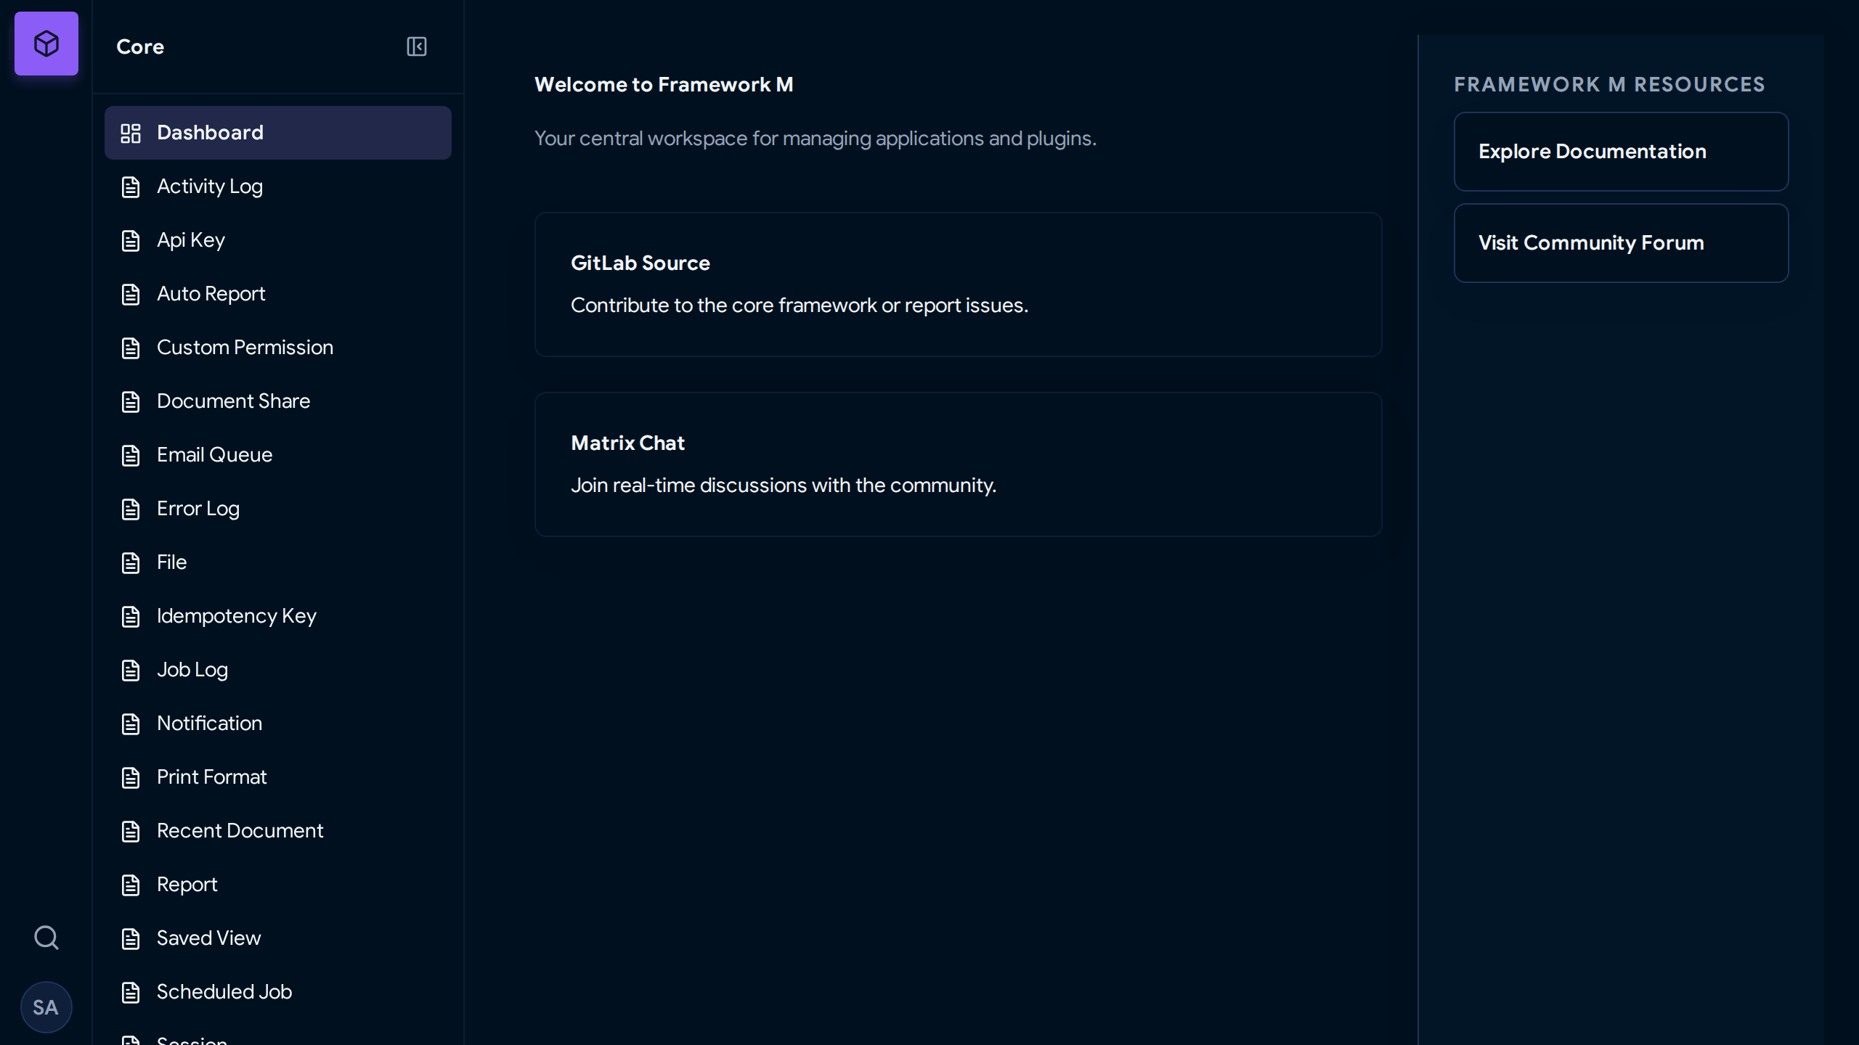Screen dimensions: 1859x1045
Task: Click the Idempotency Key document icon
Action: (x=131, y=616)
